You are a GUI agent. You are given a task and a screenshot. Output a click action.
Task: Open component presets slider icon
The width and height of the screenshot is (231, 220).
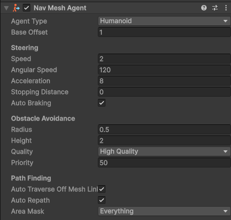click(215, 8)
